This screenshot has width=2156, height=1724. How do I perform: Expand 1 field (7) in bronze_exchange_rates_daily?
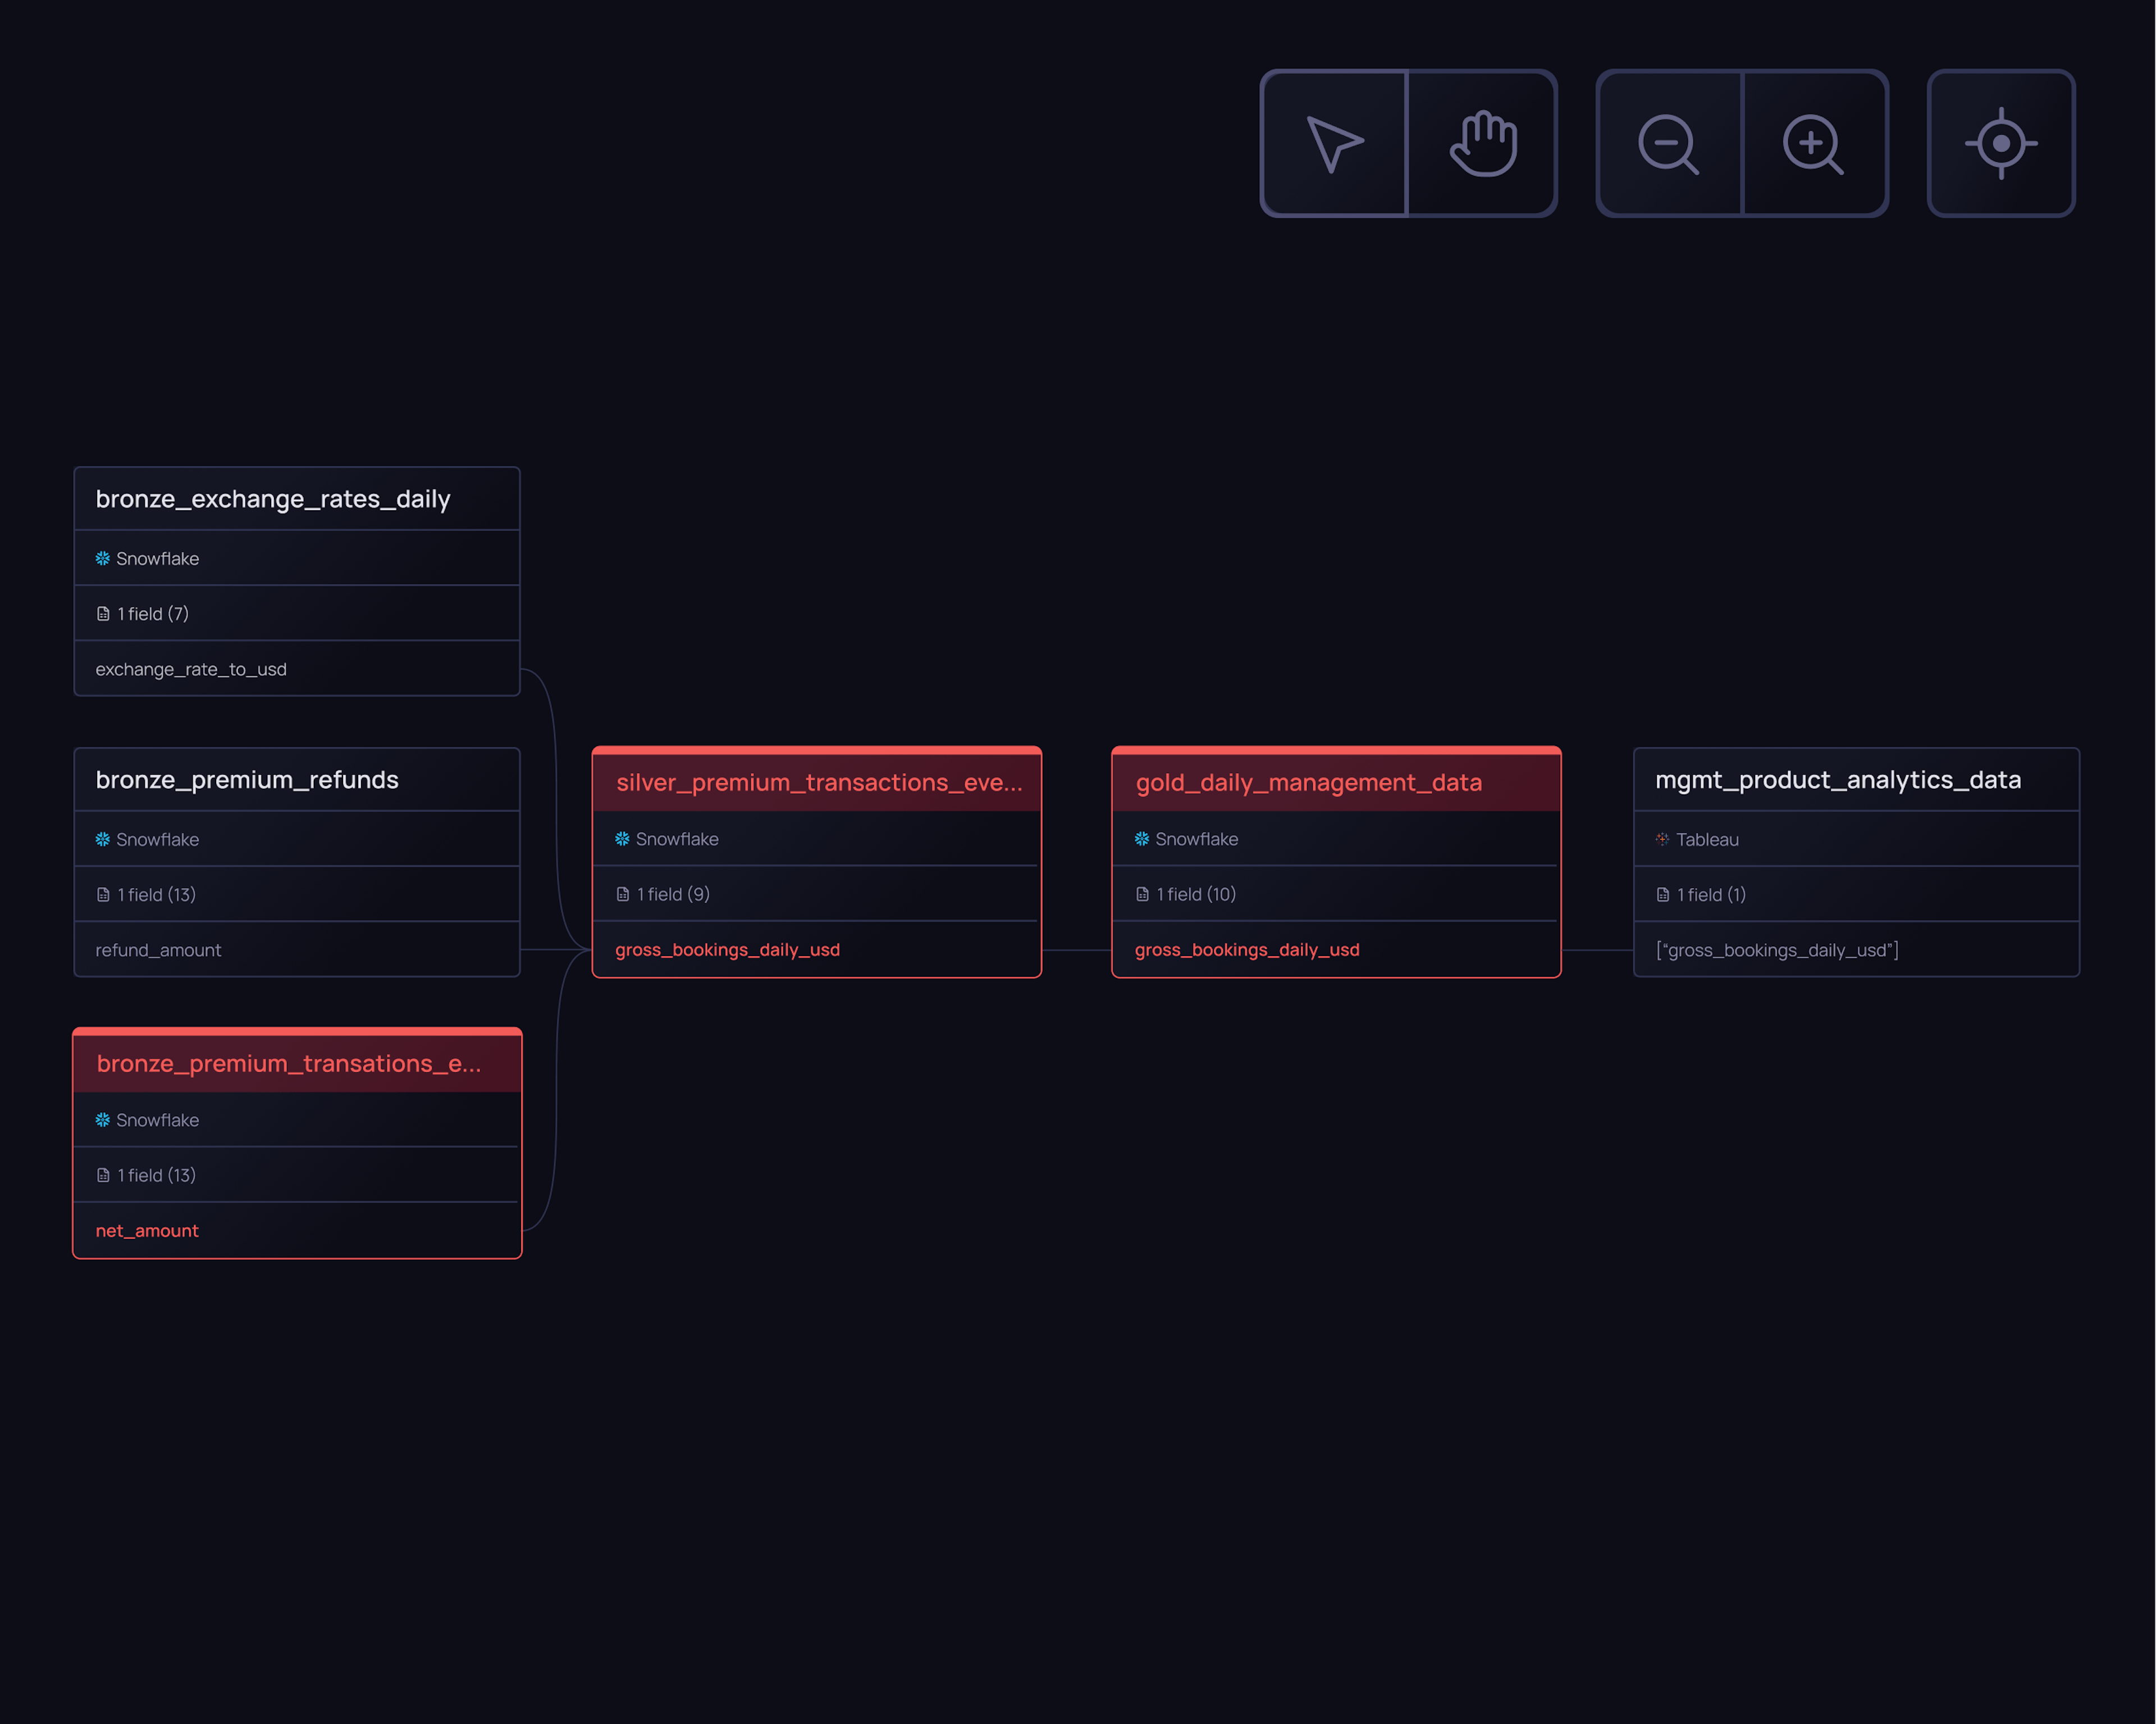152,613
